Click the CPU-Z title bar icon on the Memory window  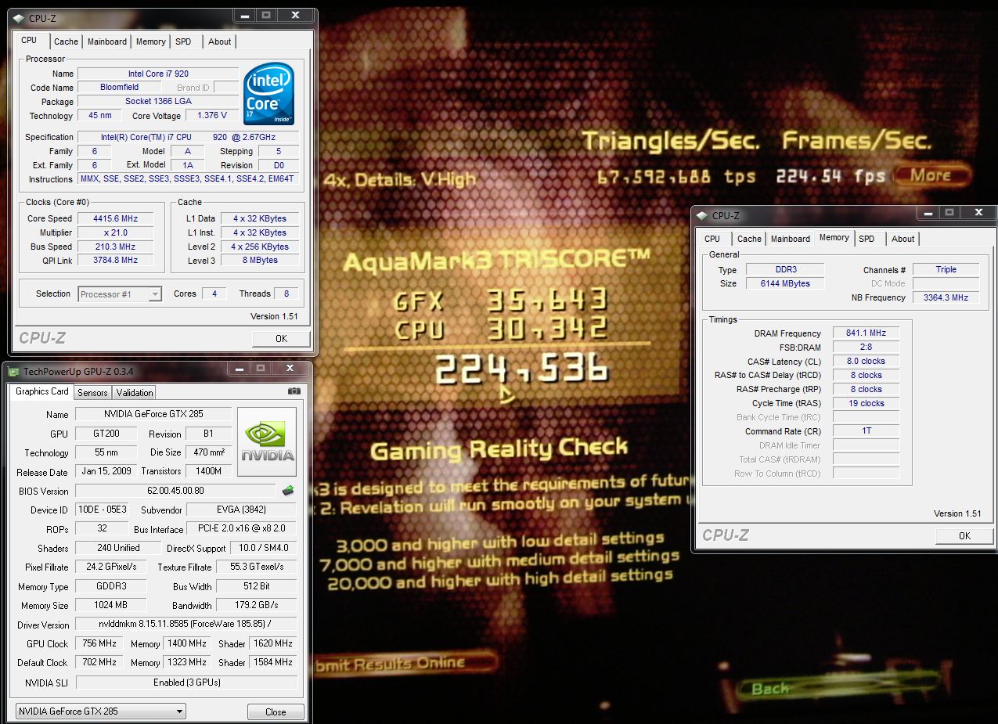pos(702,216)
